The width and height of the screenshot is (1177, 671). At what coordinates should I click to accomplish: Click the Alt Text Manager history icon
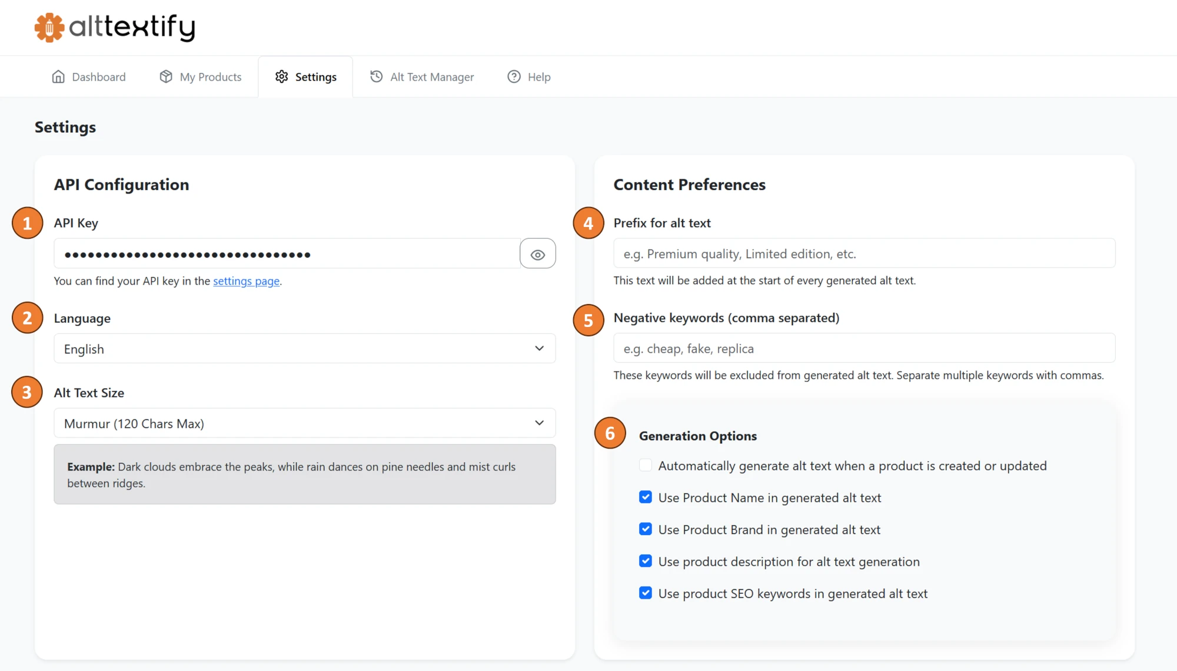pyautogui.click(x=376, y=76)
